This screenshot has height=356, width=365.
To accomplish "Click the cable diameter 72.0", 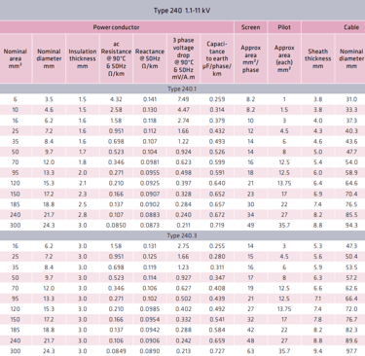I will 351,309.
